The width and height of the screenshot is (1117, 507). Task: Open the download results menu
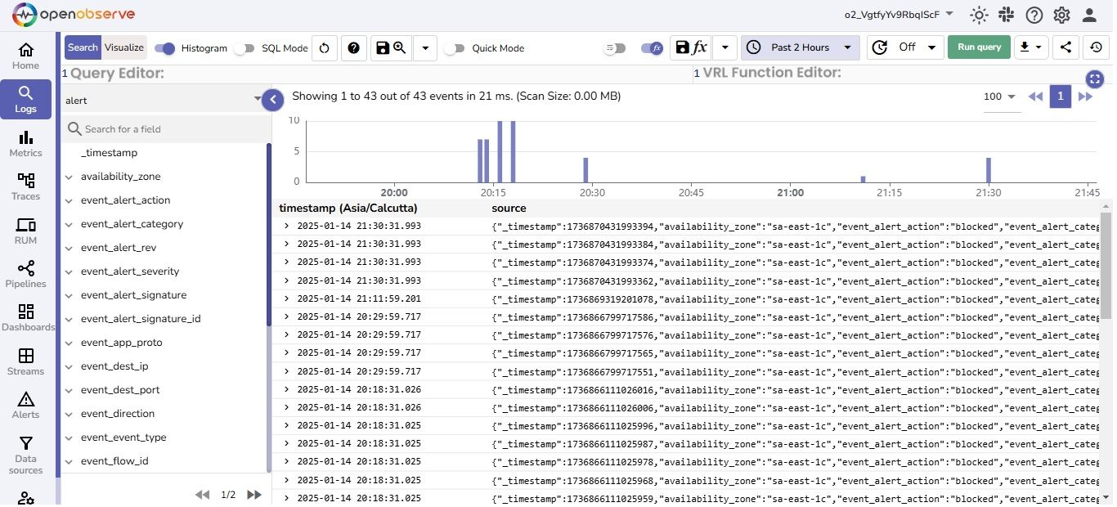1030,47
